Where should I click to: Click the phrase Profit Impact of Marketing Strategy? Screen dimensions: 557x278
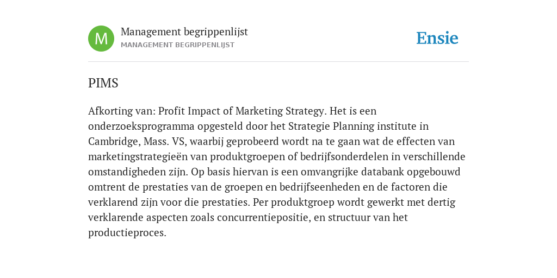tap(241, 111)
